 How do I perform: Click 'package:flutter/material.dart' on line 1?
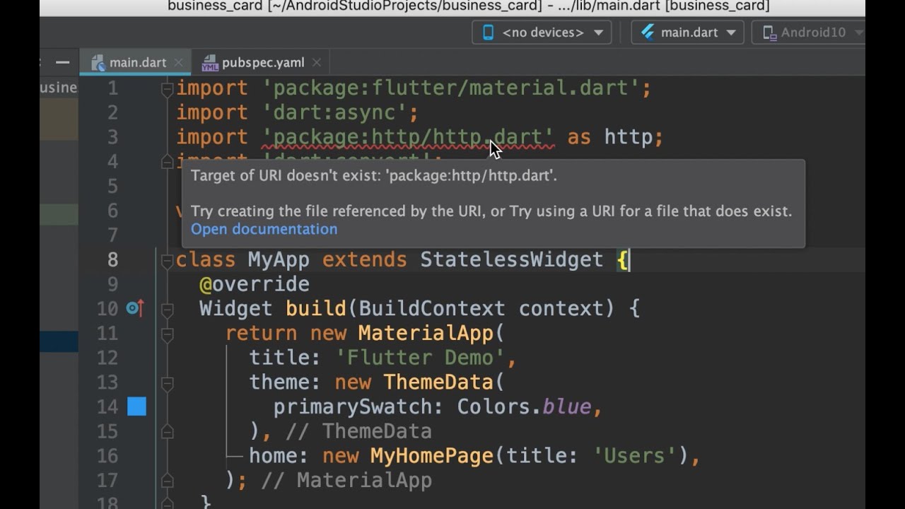click(450, 88)
